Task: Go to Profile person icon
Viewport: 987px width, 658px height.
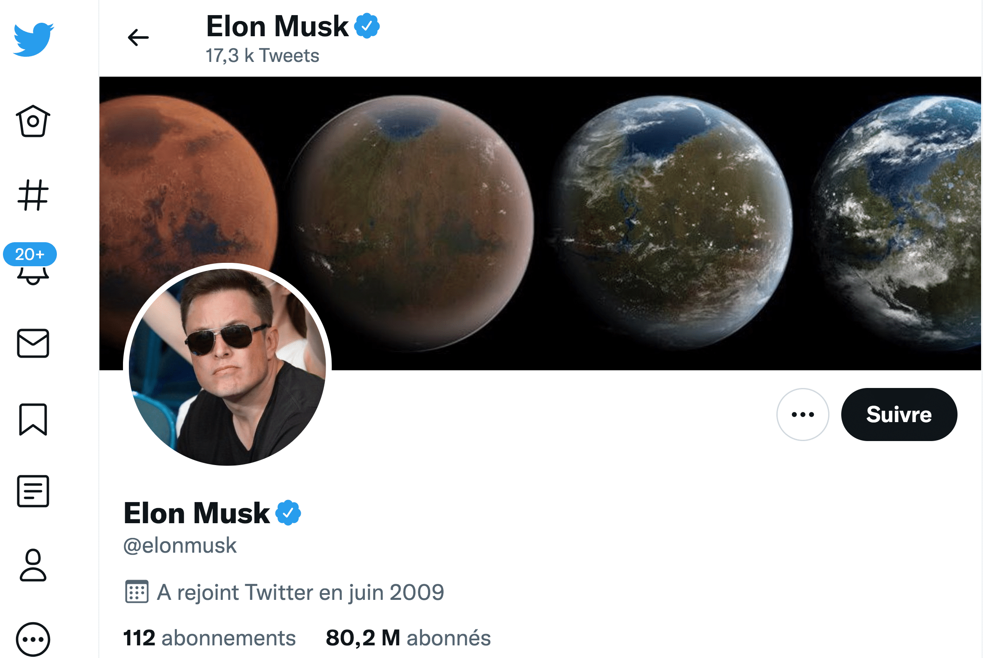Action: pos(33,565)
